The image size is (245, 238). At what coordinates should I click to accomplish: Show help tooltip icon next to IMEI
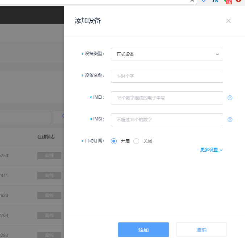pos(230,98)
